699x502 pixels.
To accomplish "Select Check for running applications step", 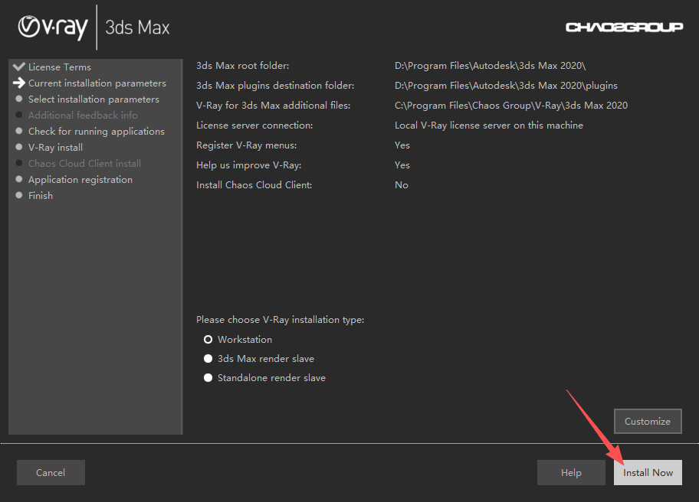I will tap(97, 132).
